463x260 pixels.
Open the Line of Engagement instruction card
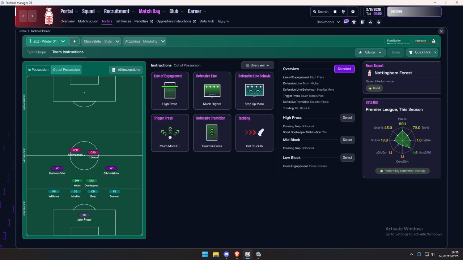coord(170,91)
